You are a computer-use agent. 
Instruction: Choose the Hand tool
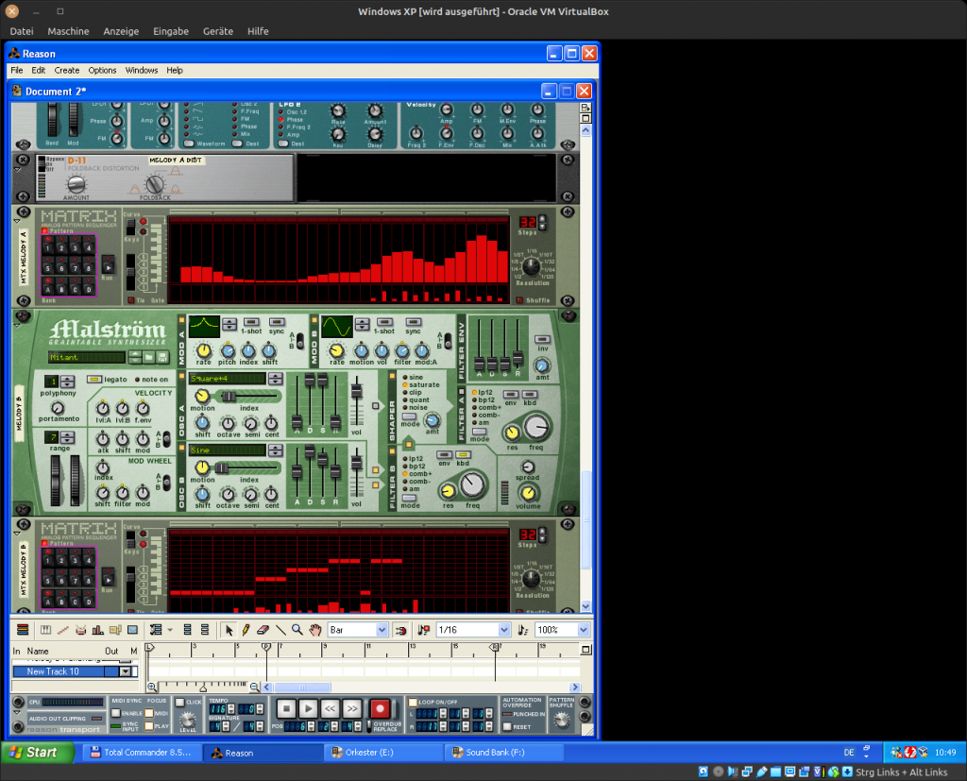(x=314, y=630)
